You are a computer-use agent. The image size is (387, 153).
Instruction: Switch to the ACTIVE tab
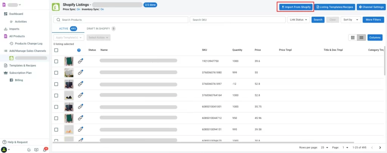pyautogui.click(x=68, y=29)
